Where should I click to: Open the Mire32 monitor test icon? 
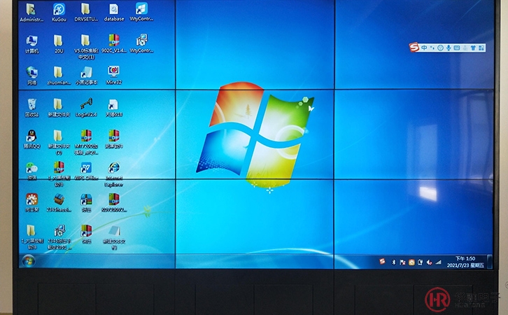coord(114,75)
